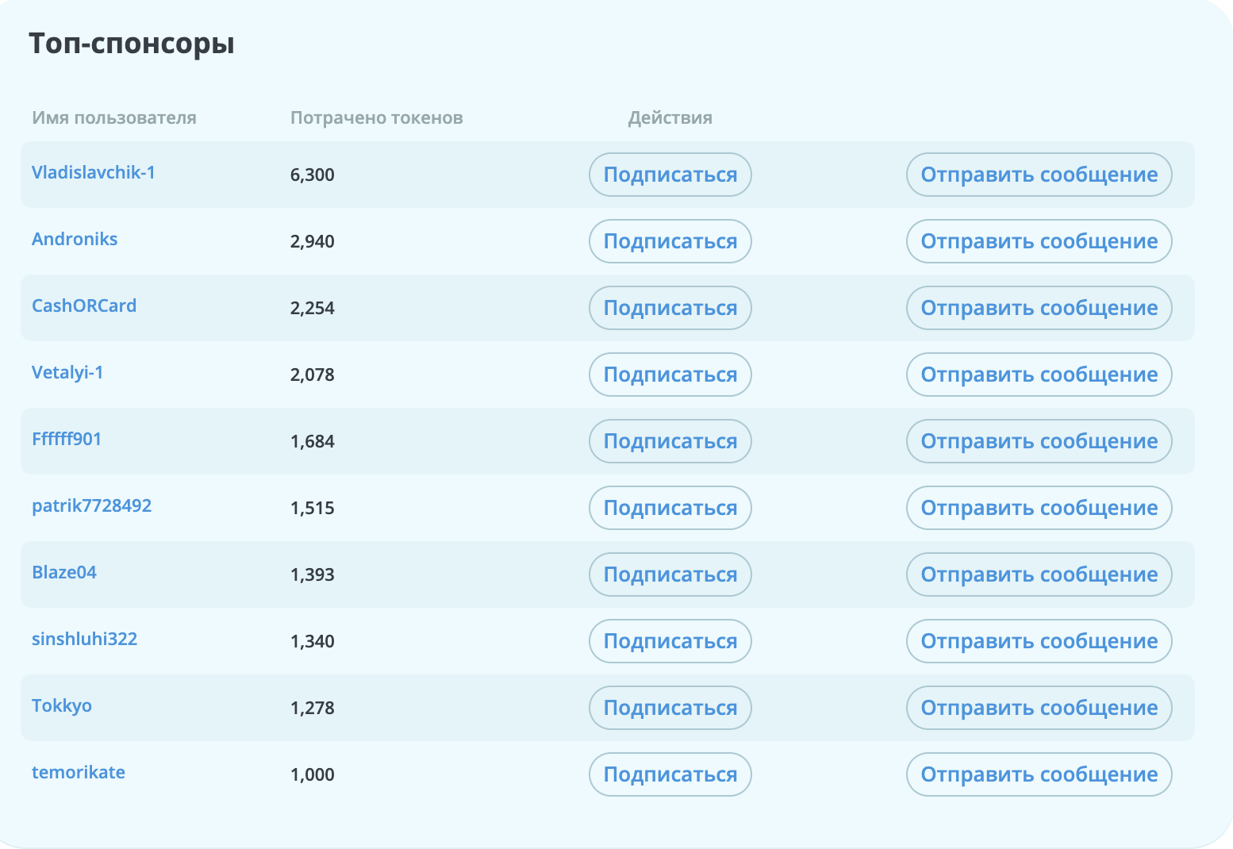
Task: Open Androniks user profile link
Action: tap(75, 239)
